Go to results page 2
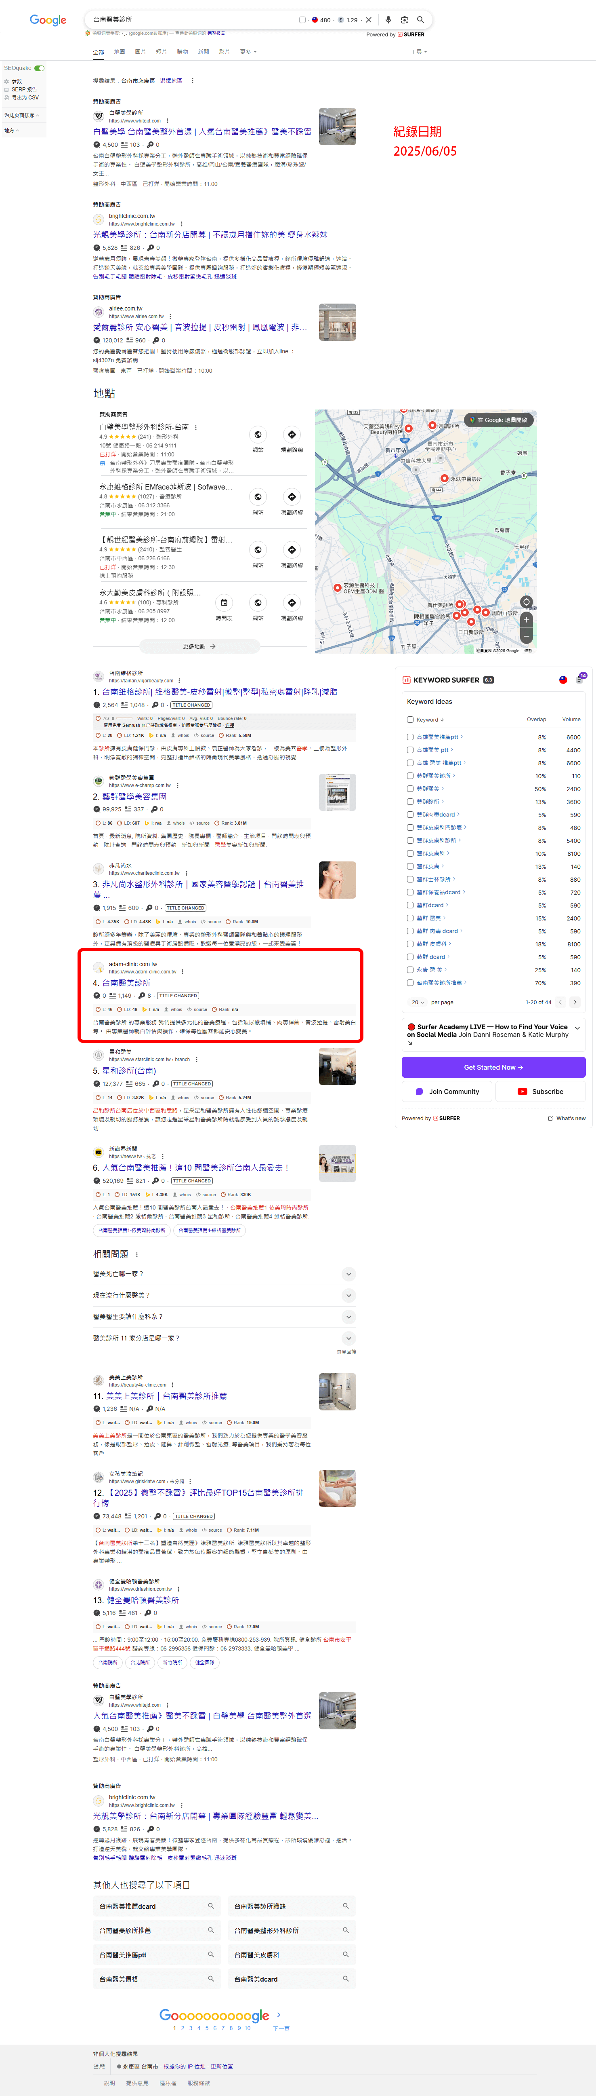 click(183, 2028)
